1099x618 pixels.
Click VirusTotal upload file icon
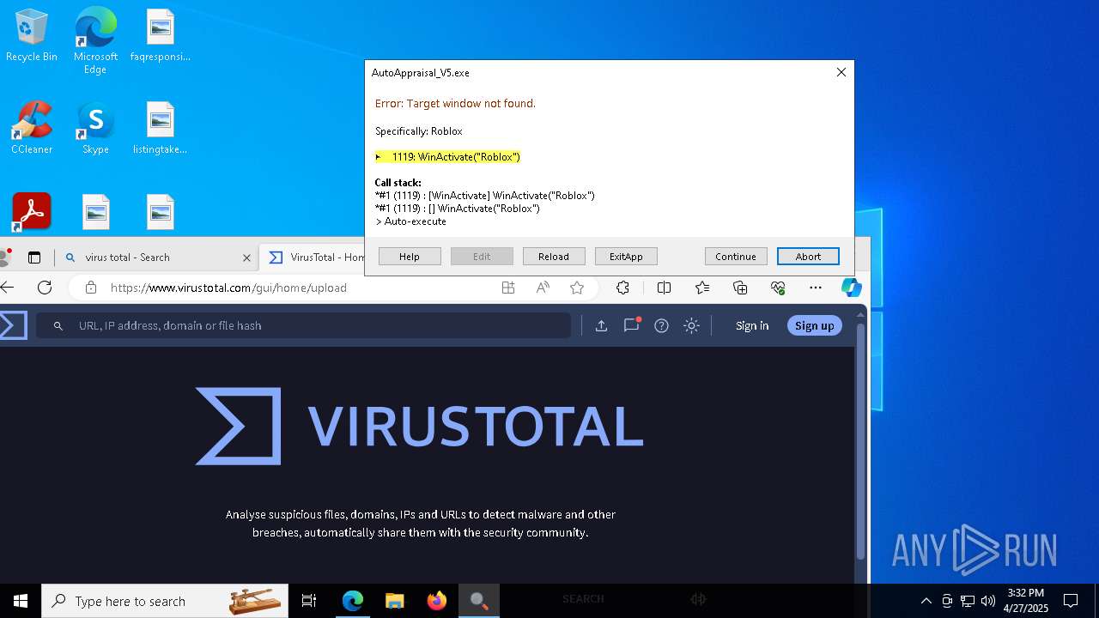click(x=601, y=325)
